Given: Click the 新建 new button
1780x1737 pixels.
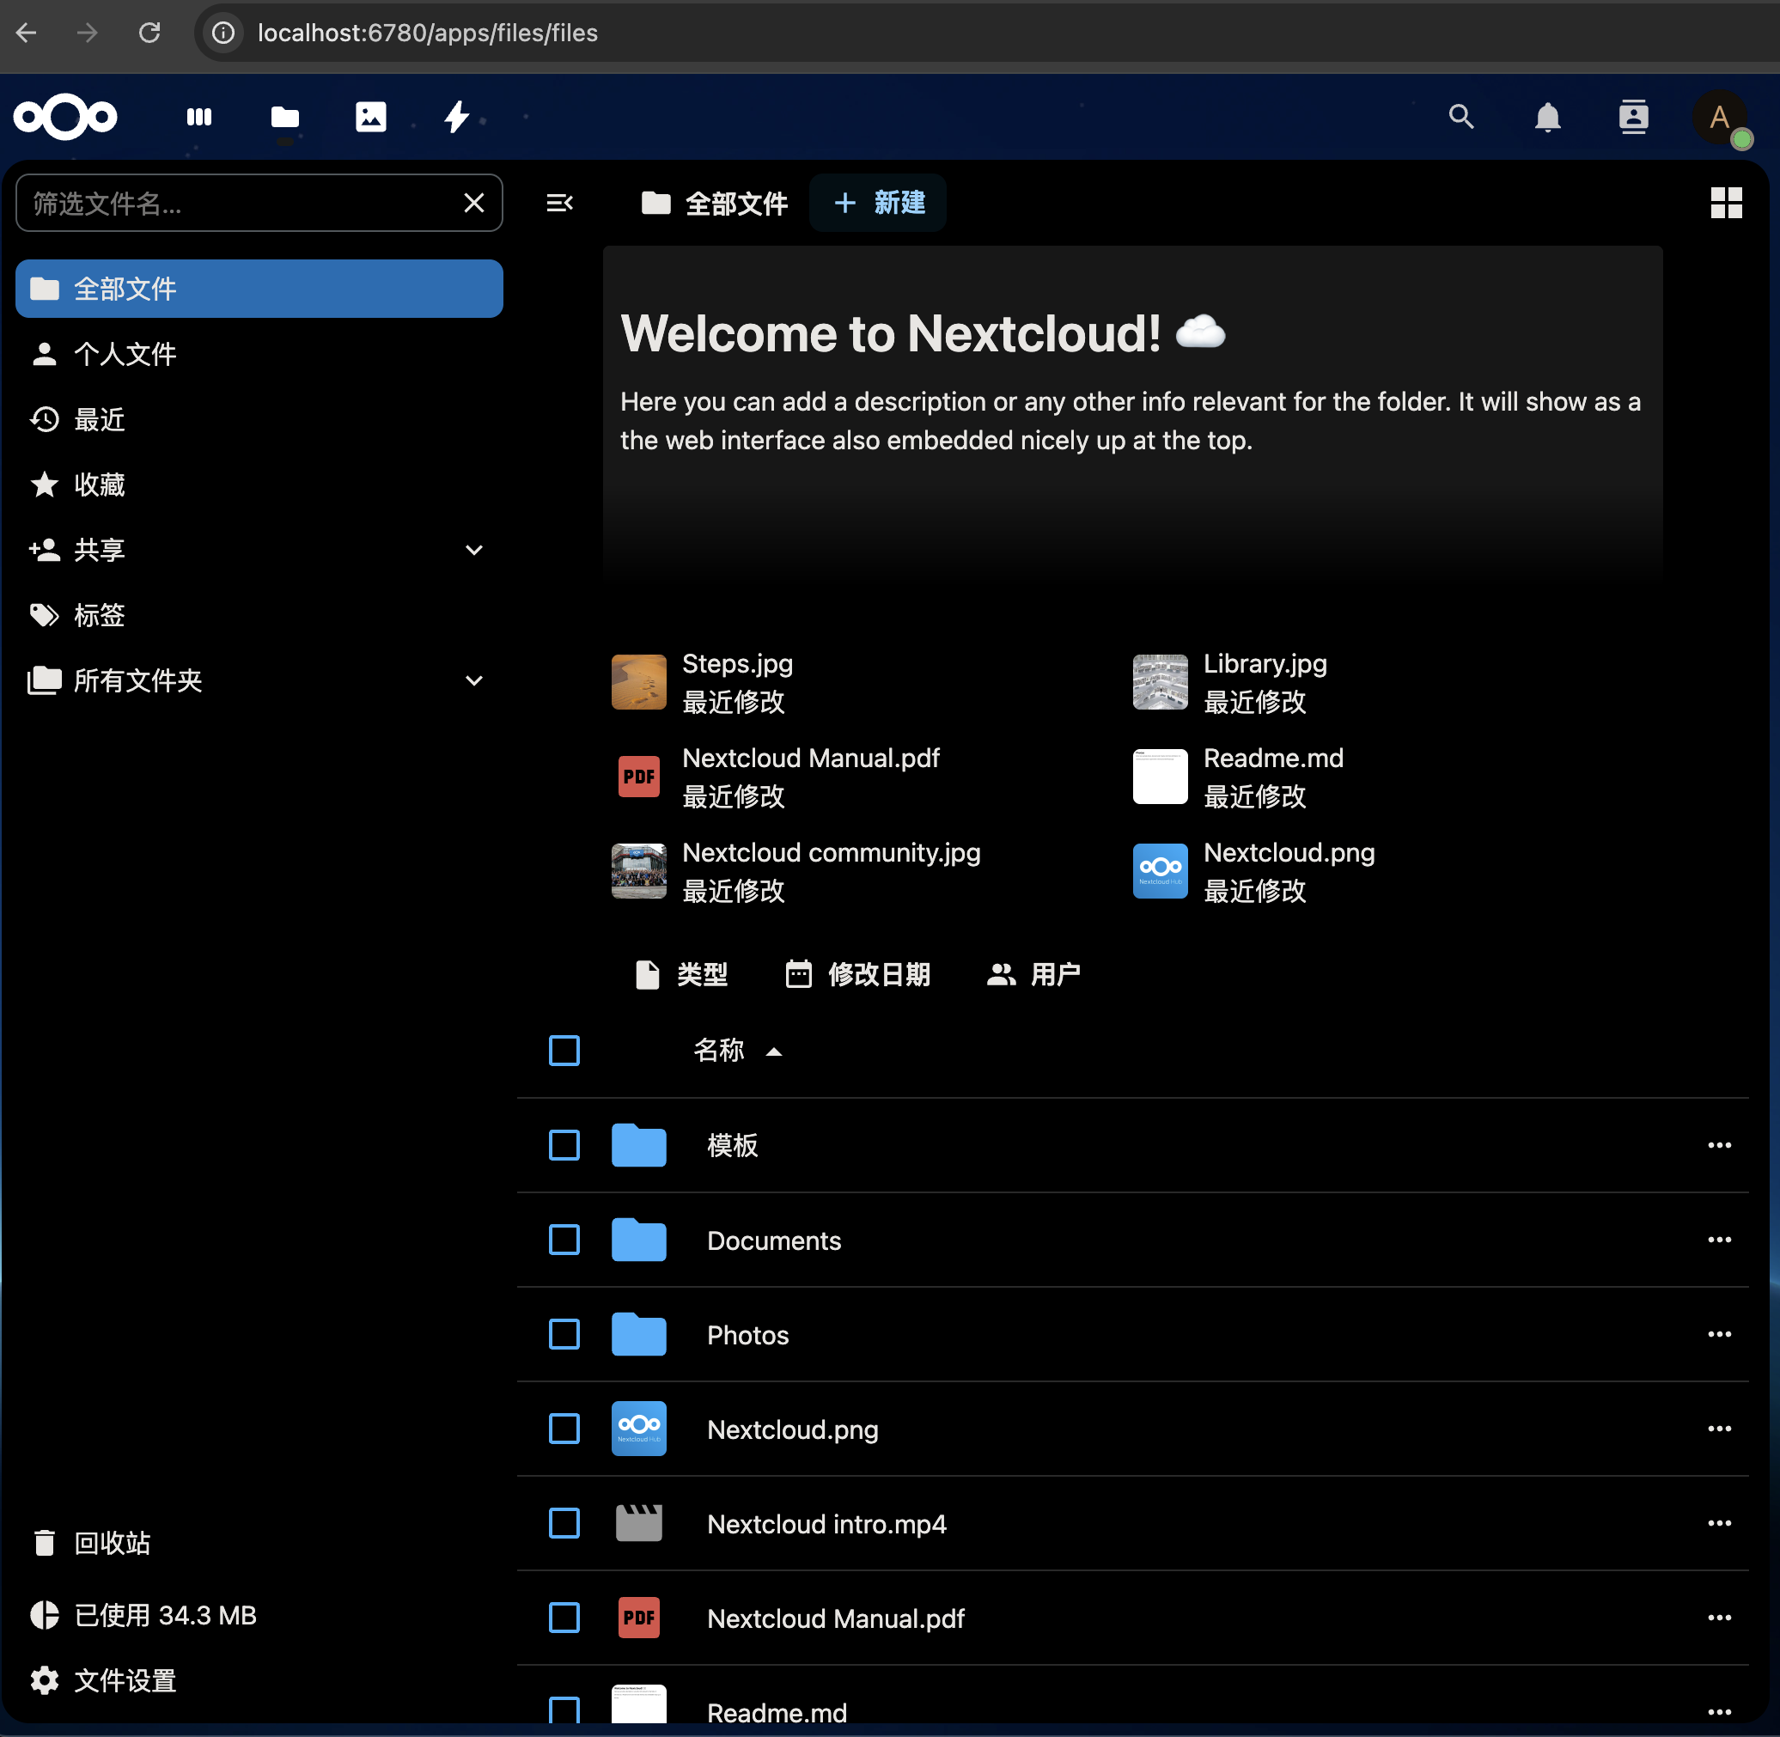Looking at the screenshot, I should (x=878, y=203).
